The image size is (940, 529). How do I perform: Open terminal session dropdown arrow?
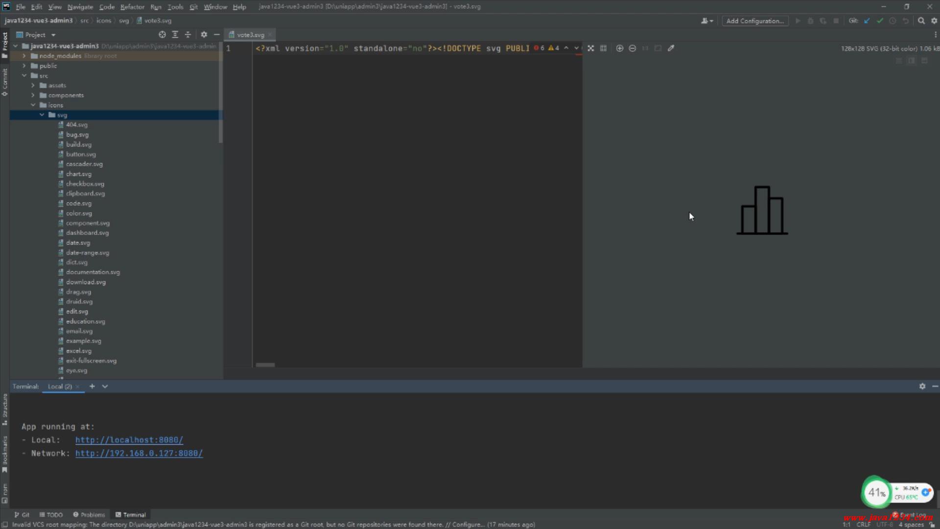coord(105,386)
